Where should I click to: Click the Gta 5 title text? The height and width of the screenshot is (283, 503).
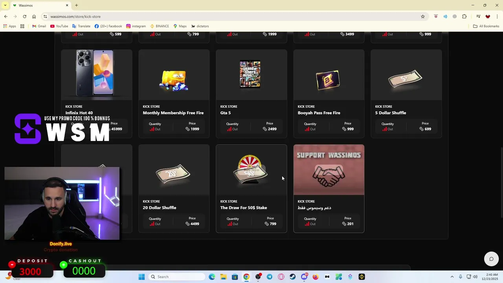(x=226, y=113)
